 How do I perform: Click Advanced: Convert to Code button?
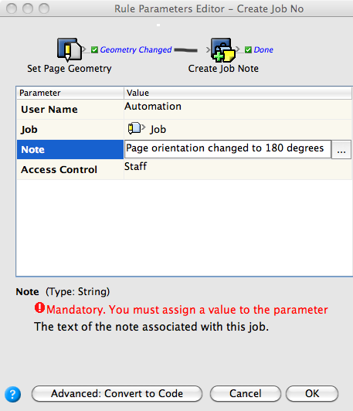click(x=117, y=393)
